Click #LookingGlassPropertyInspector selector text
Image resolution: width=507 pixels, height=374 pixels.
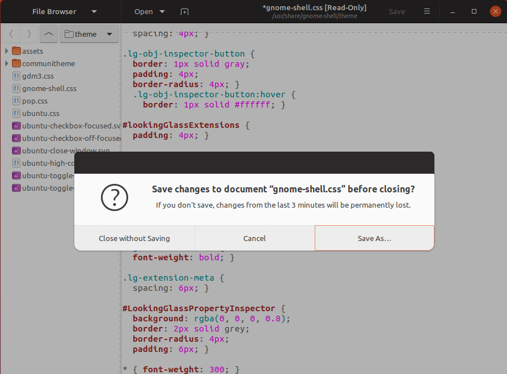click(x=198, y=308)
